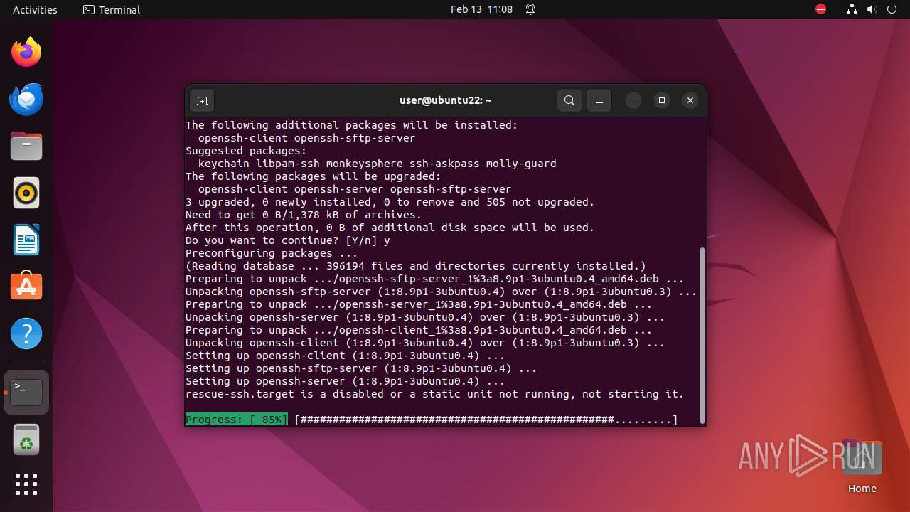Close the terminal window

coord(690,100)
